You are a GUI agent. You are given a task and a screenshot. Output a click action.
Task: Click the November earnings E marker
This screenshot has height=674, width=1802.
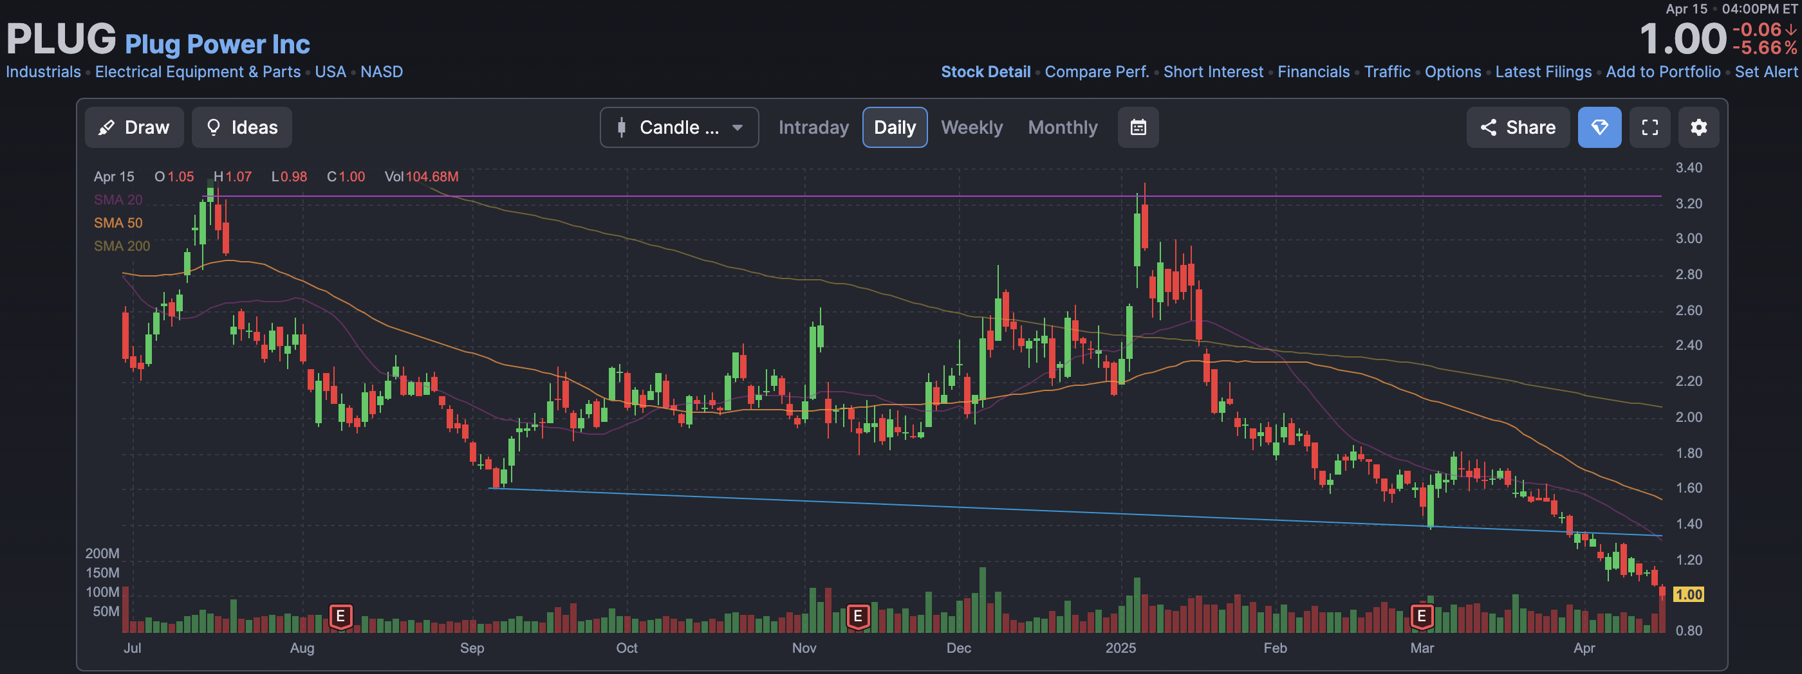point(858,617)
